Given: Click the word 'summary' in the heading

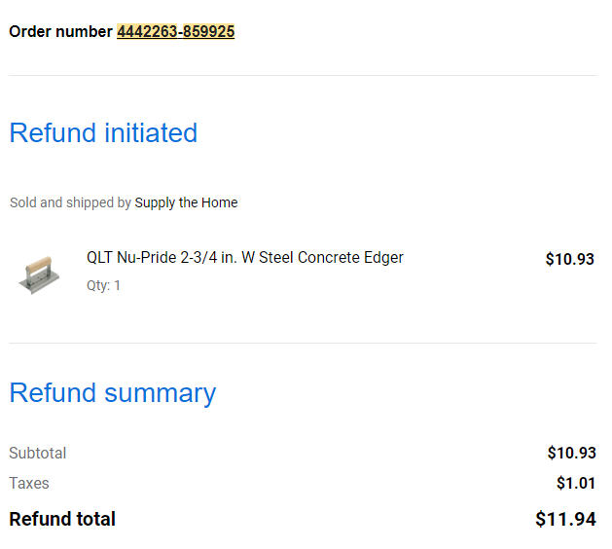Looking at the screenshot, I should coord(160,393).
